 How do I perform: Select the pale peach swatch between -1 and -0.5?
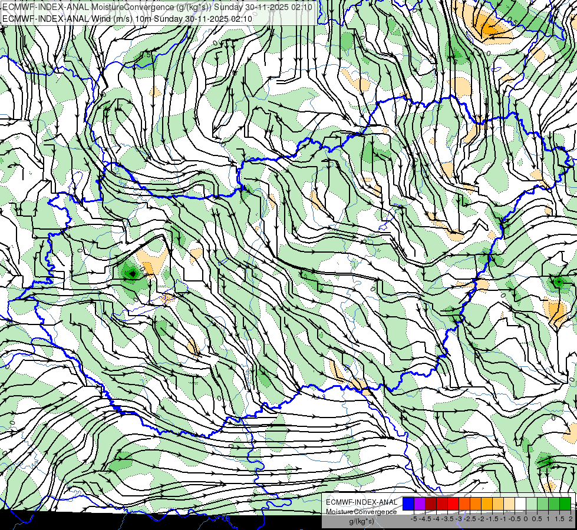point(509,503)
